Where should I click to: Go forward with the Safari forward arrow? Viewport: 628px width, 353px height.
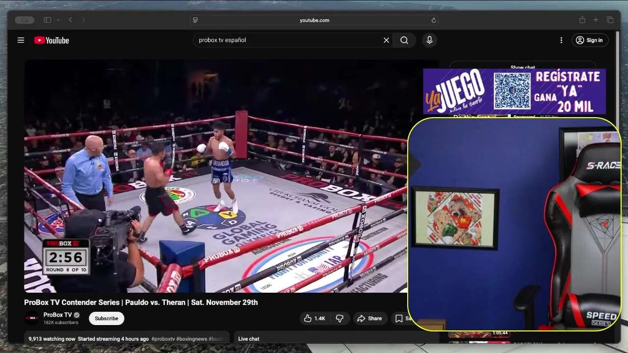[83, 20]
